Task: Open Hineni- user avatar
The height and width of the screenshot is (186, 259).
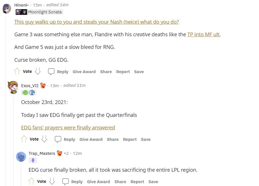Action: (x=7, y=9)
